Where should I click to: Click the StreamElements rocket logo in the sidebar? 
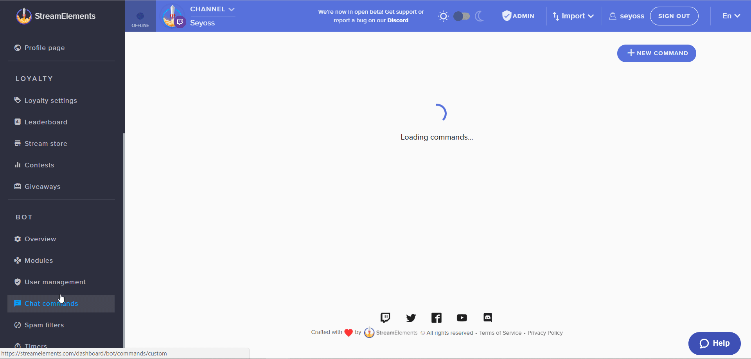point(24,16)
